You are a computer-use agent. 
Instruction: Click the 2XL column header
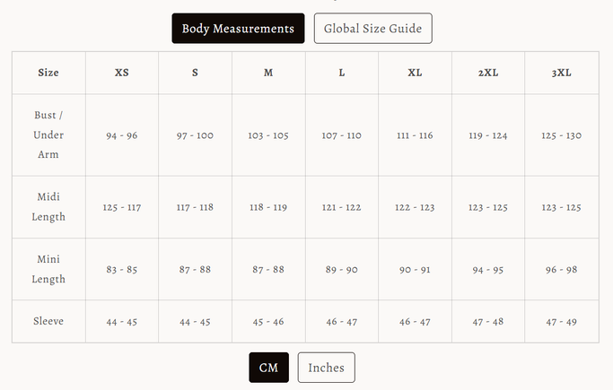(488, 73)
